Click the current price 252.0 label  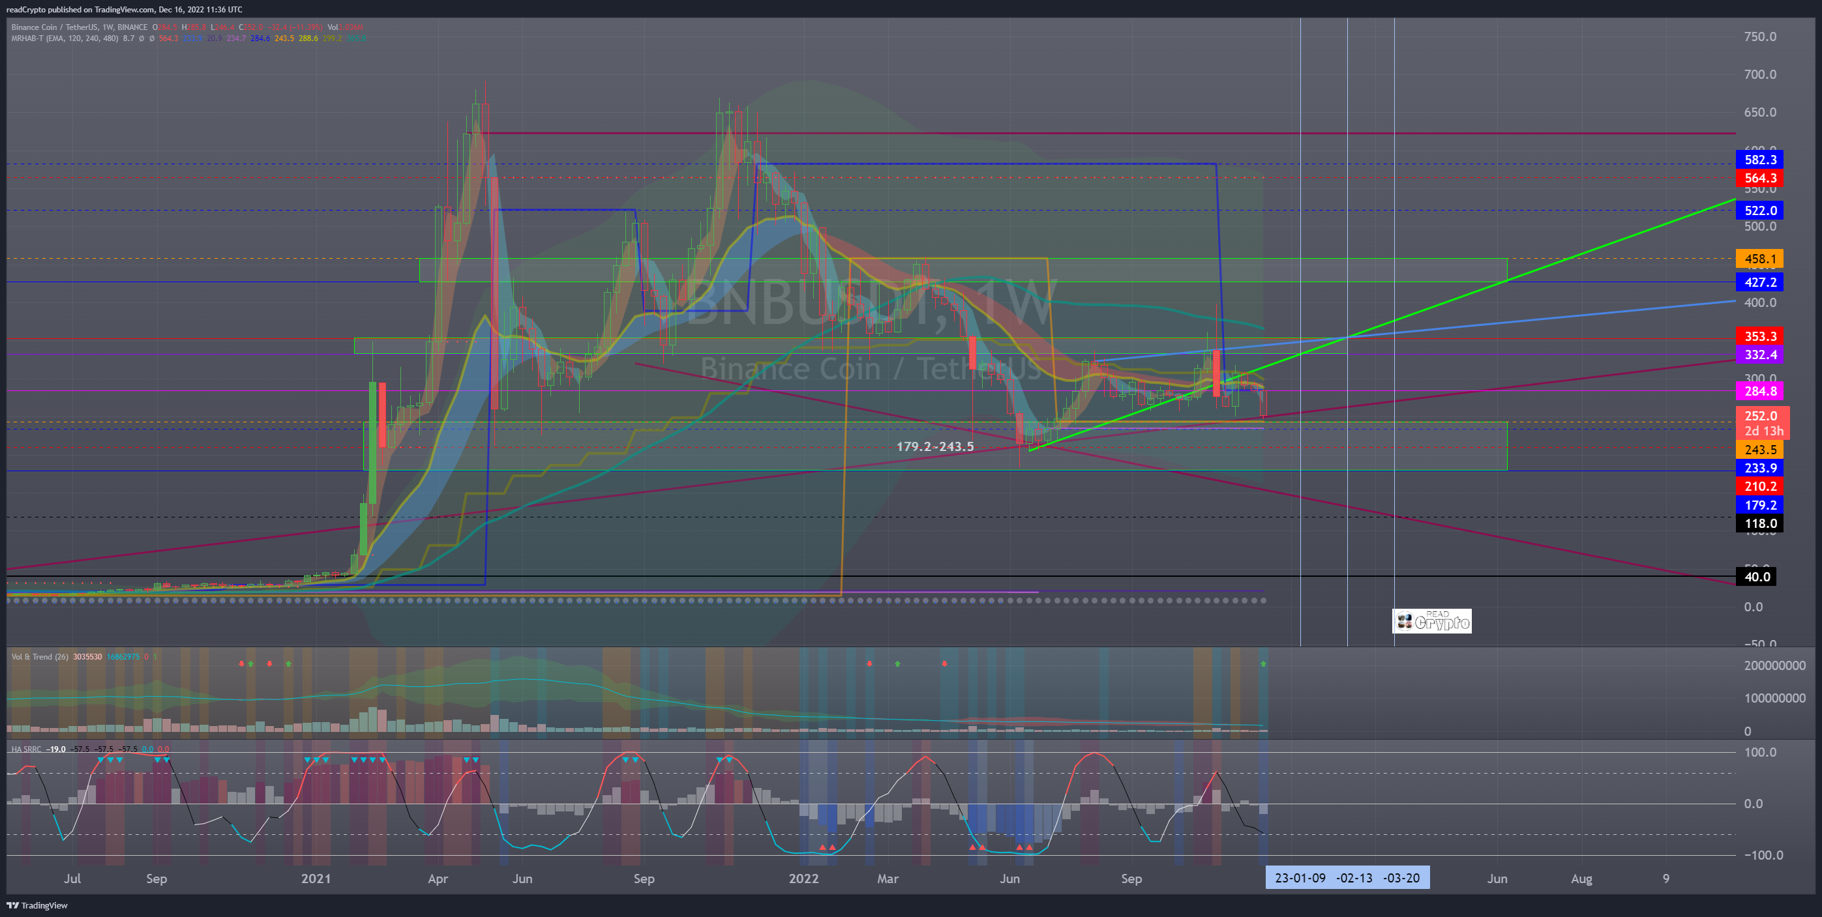[1762, 416]
